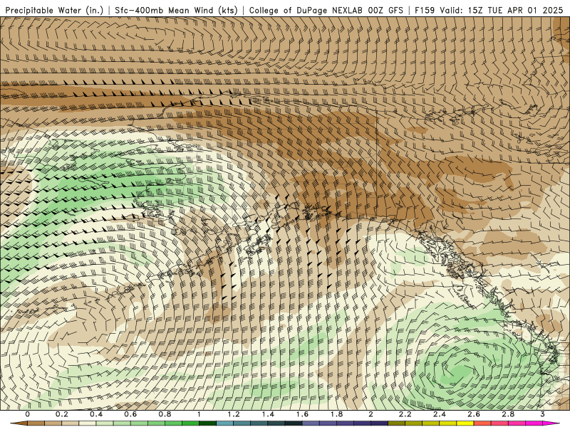Image resolution: width=570 pixels, height=427 pixels.
Task: Click the "Precipitable Water (in.)" title text
Action: (x=54, y=11)
